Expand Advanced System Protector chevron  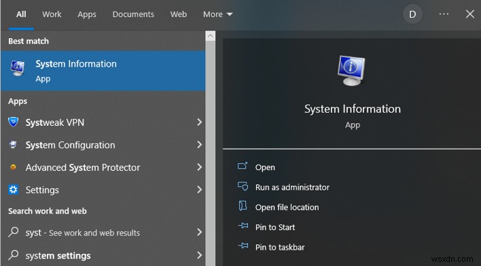199,167
